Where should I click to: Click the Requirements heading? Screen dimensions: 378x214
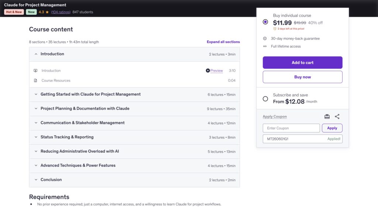49,197
